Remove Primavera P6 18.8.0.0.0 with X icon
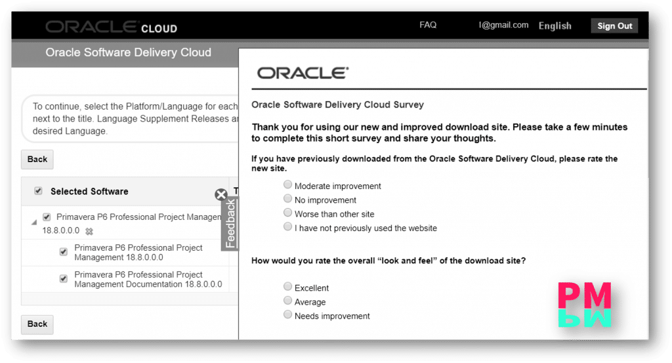 tap(89, 232)
